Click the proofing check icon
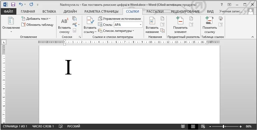The height and width of the screenshot is (130, 257). click(x=61, y=126)
